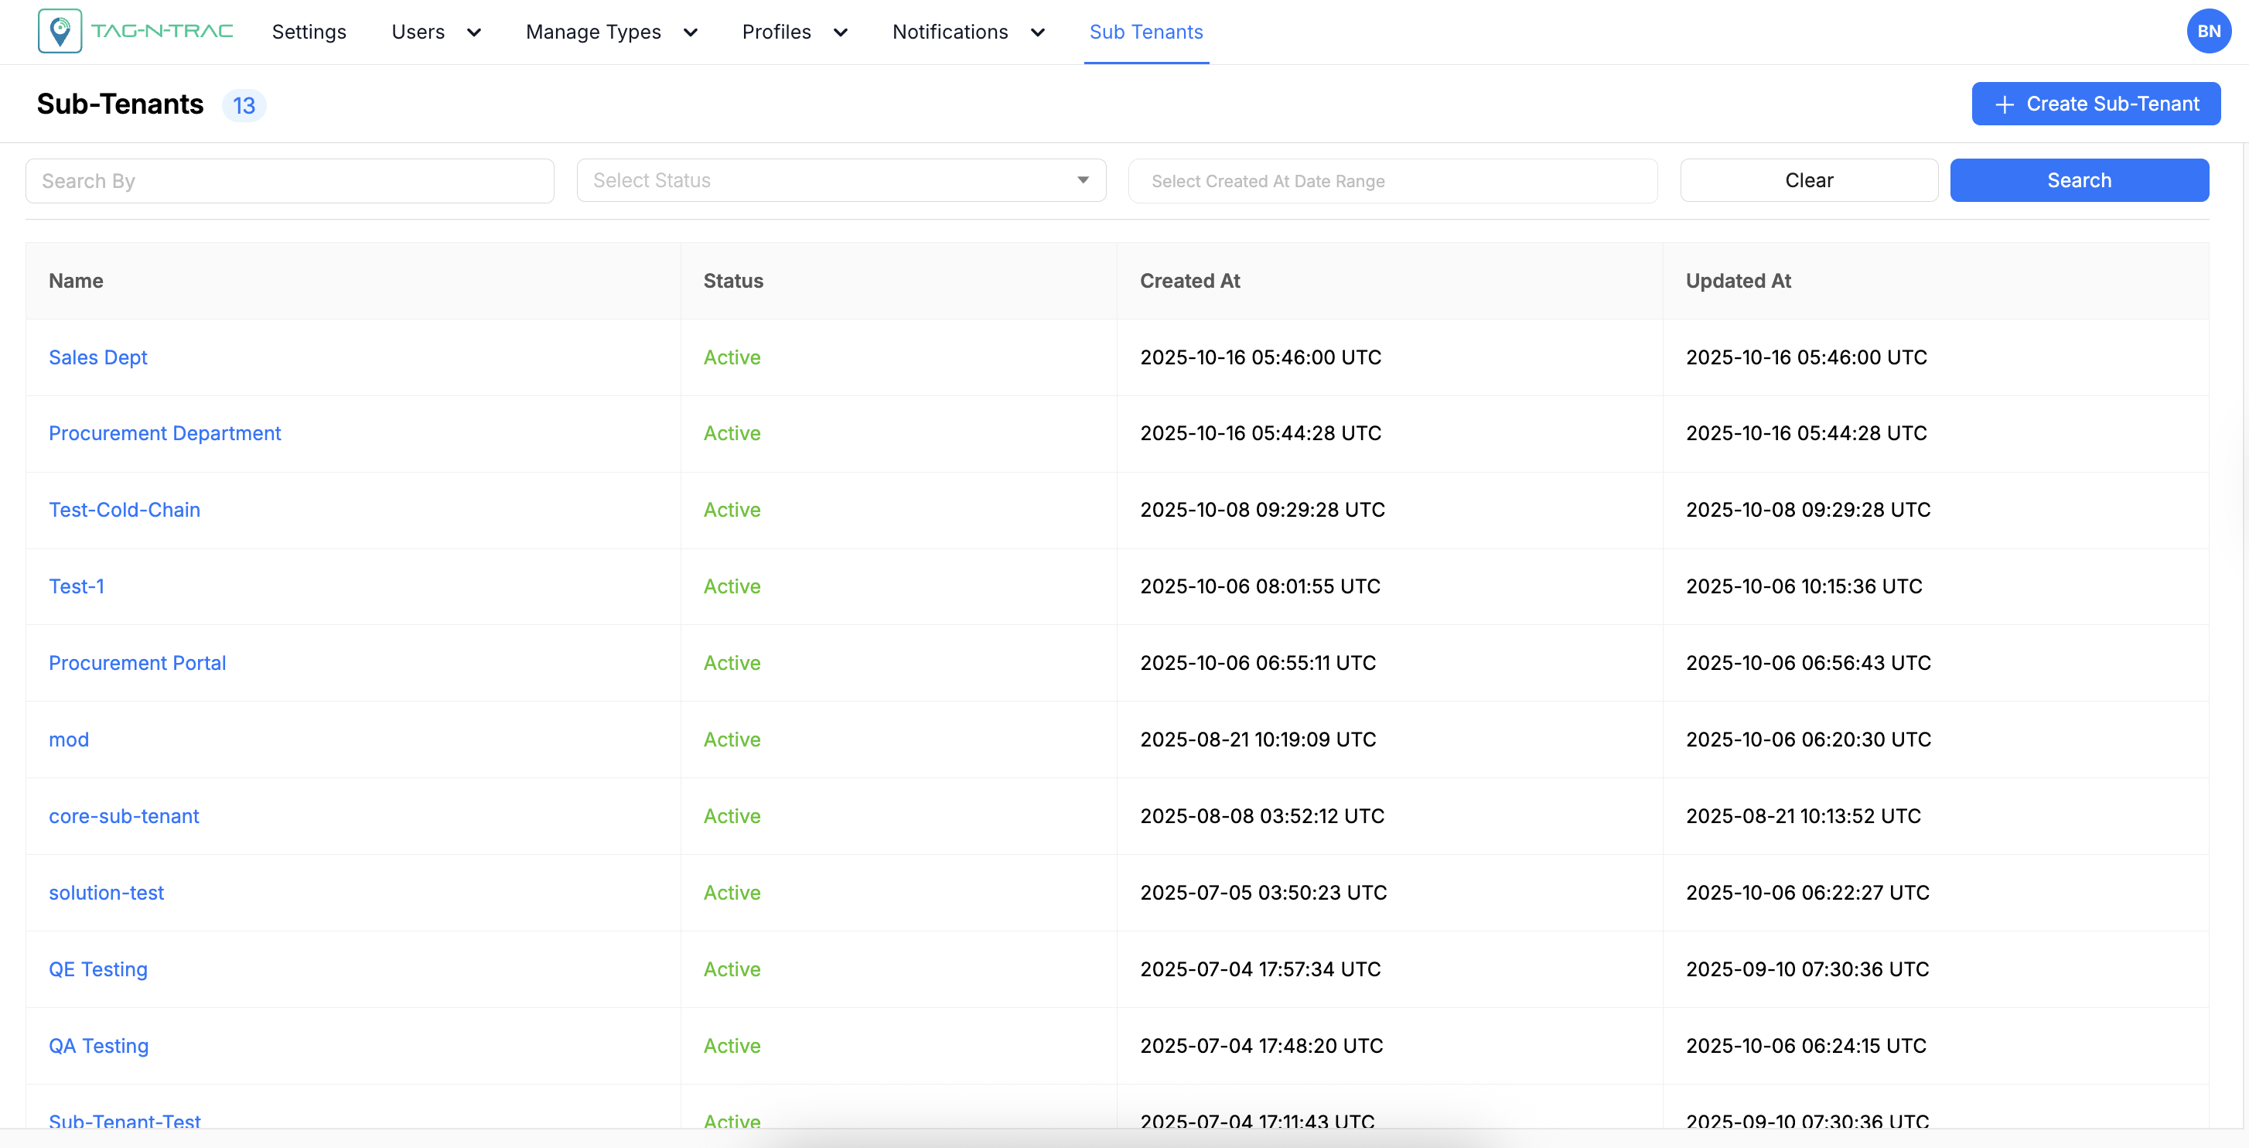Open the Profiles dropdown menu
This screenshot has width=2249, height=1148.
794,32
